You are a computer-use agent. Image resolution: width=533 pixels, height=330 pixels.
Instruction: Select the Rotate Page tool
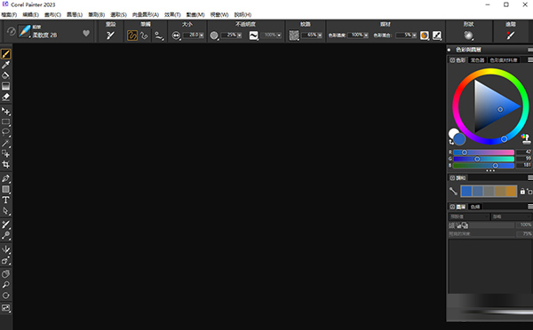point(6,295)
